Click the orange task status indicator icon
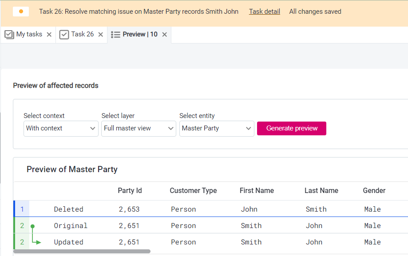Viewport: 408px width, 256px height. [21, 12]
